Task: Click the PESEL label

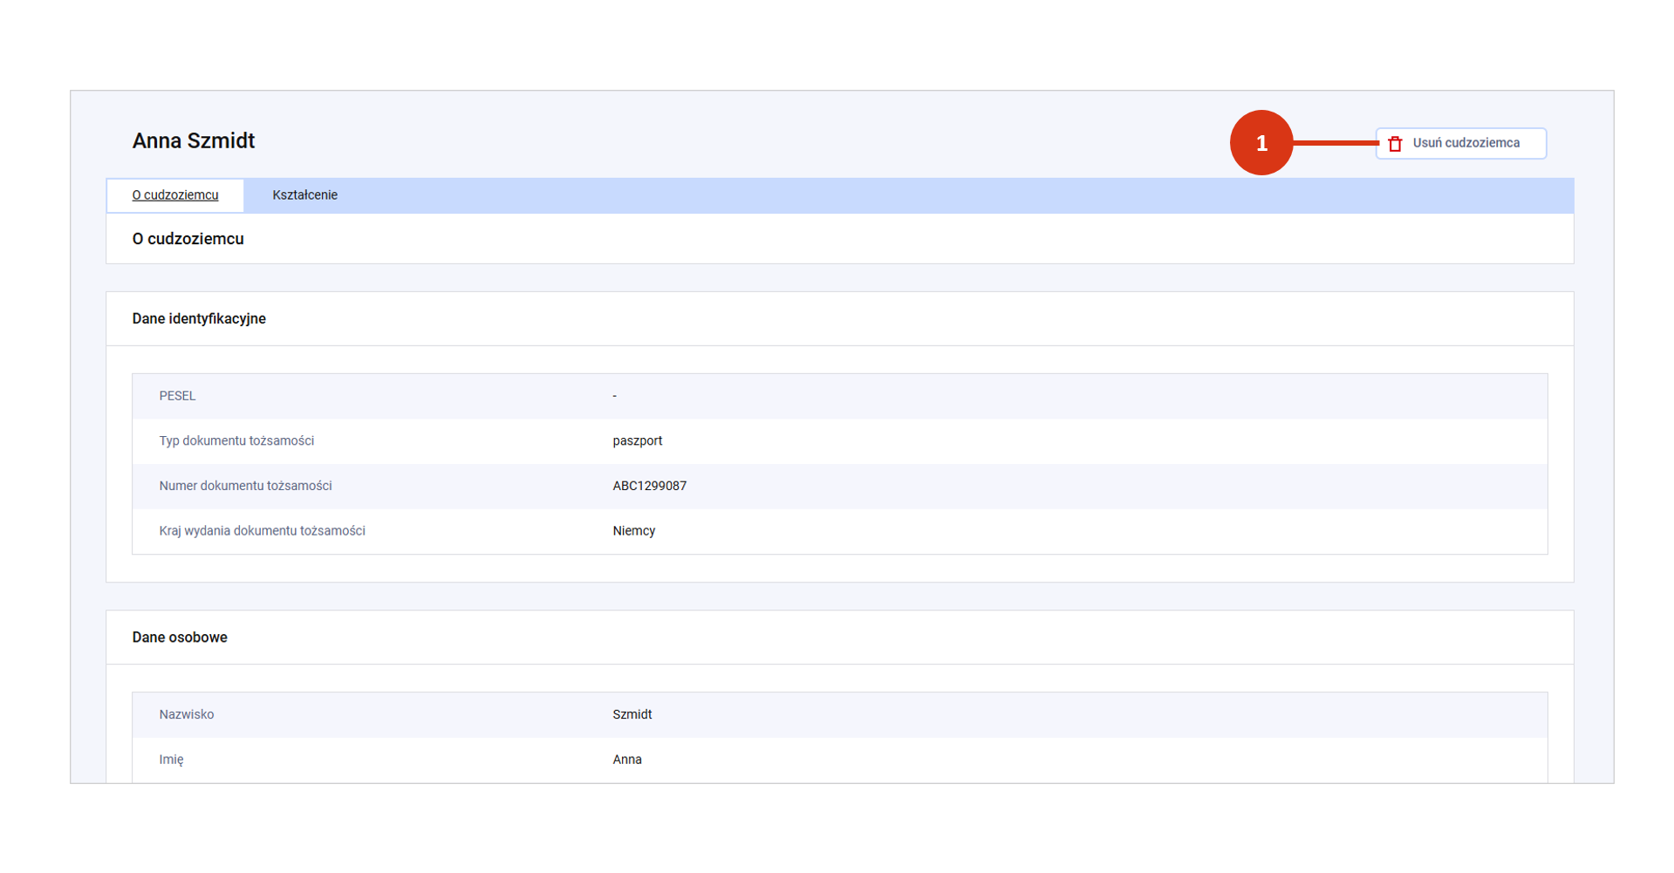Action: click(x=177, y=396)
